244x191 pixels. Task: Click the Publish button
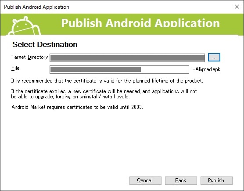coord(216,180)
